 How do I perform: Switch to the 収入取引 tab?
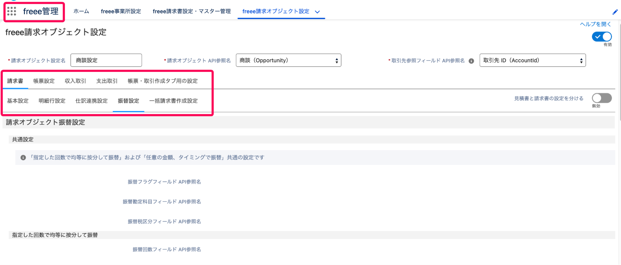(75, 81)
